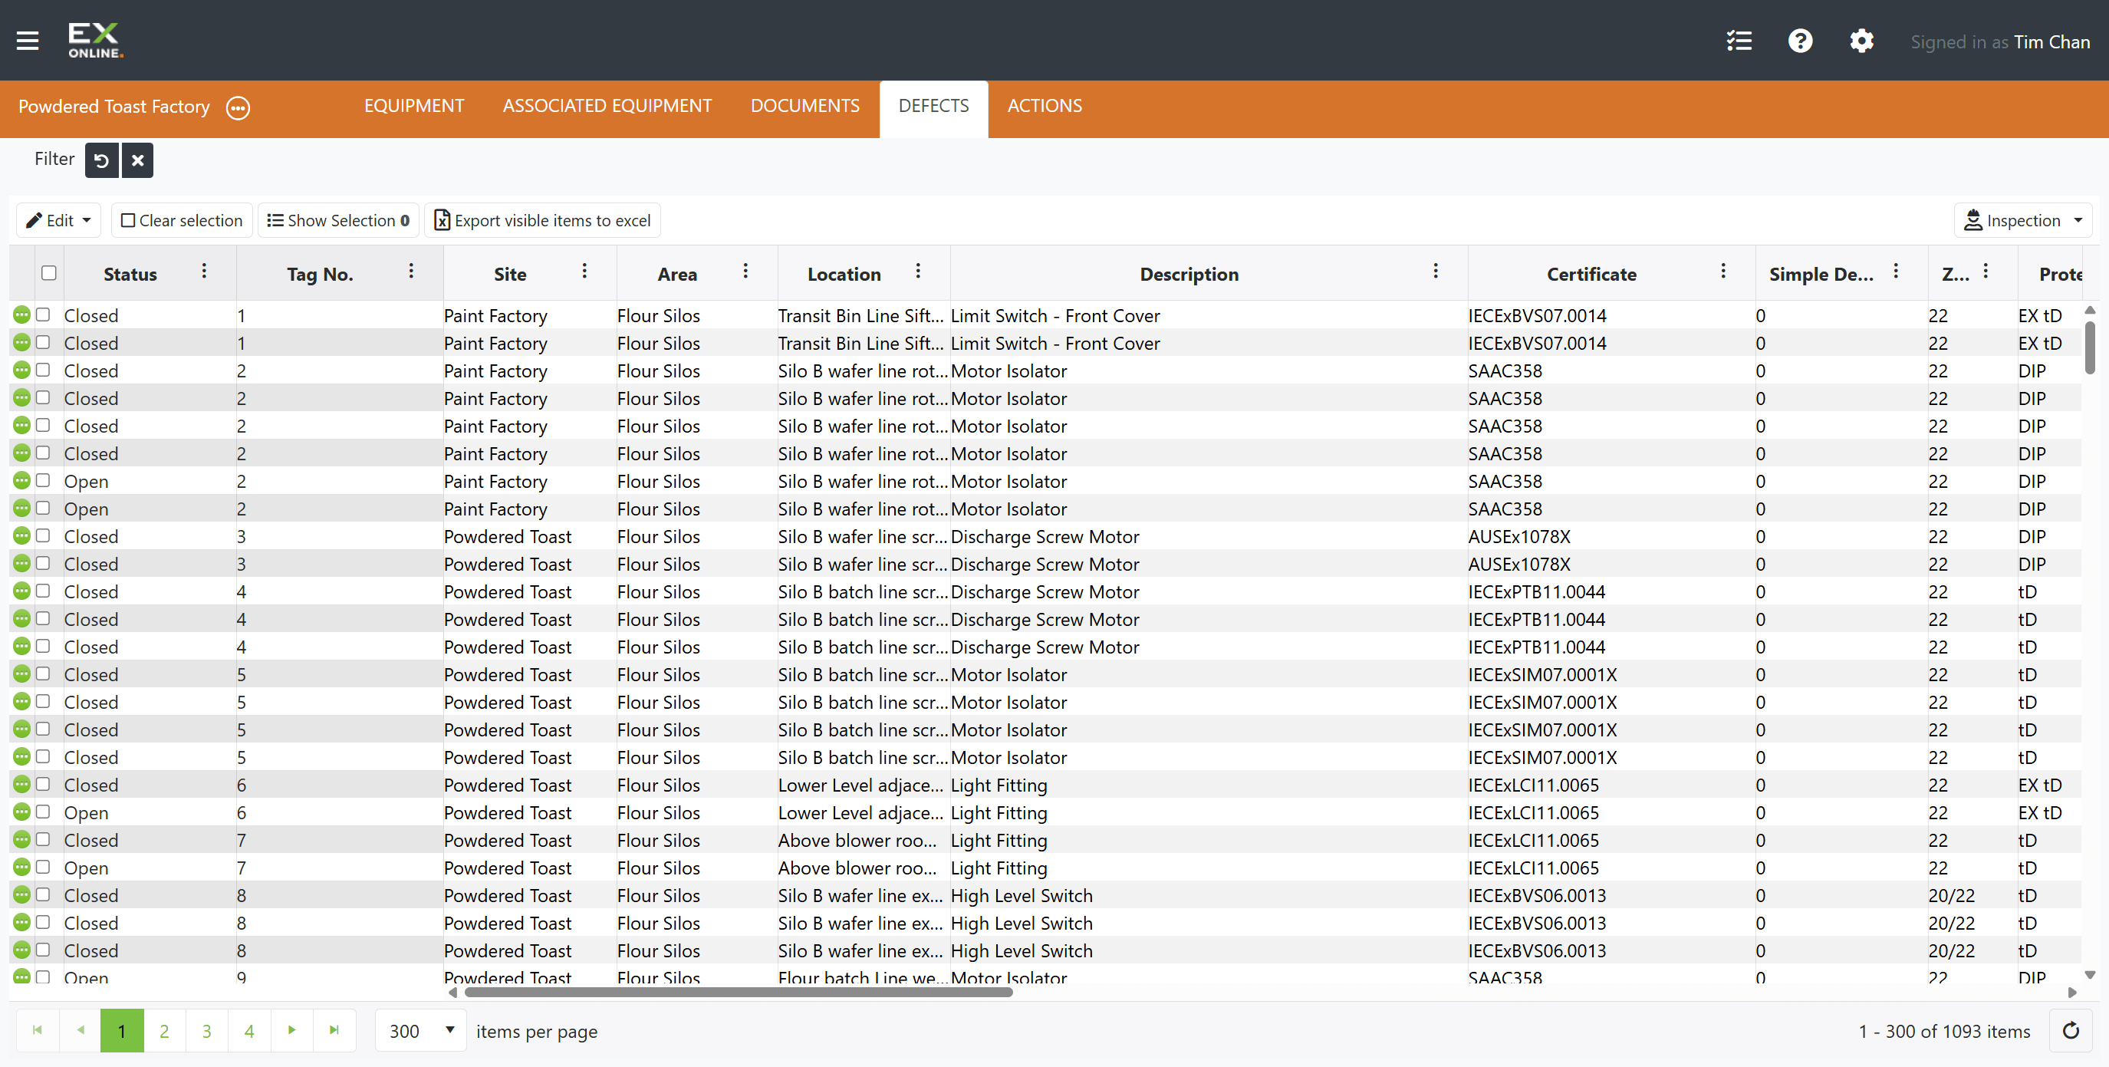This screenshot has height=1067, width=2109.
Task: Reset the filter with the undo icon
Action: click(x=101, y=160)
